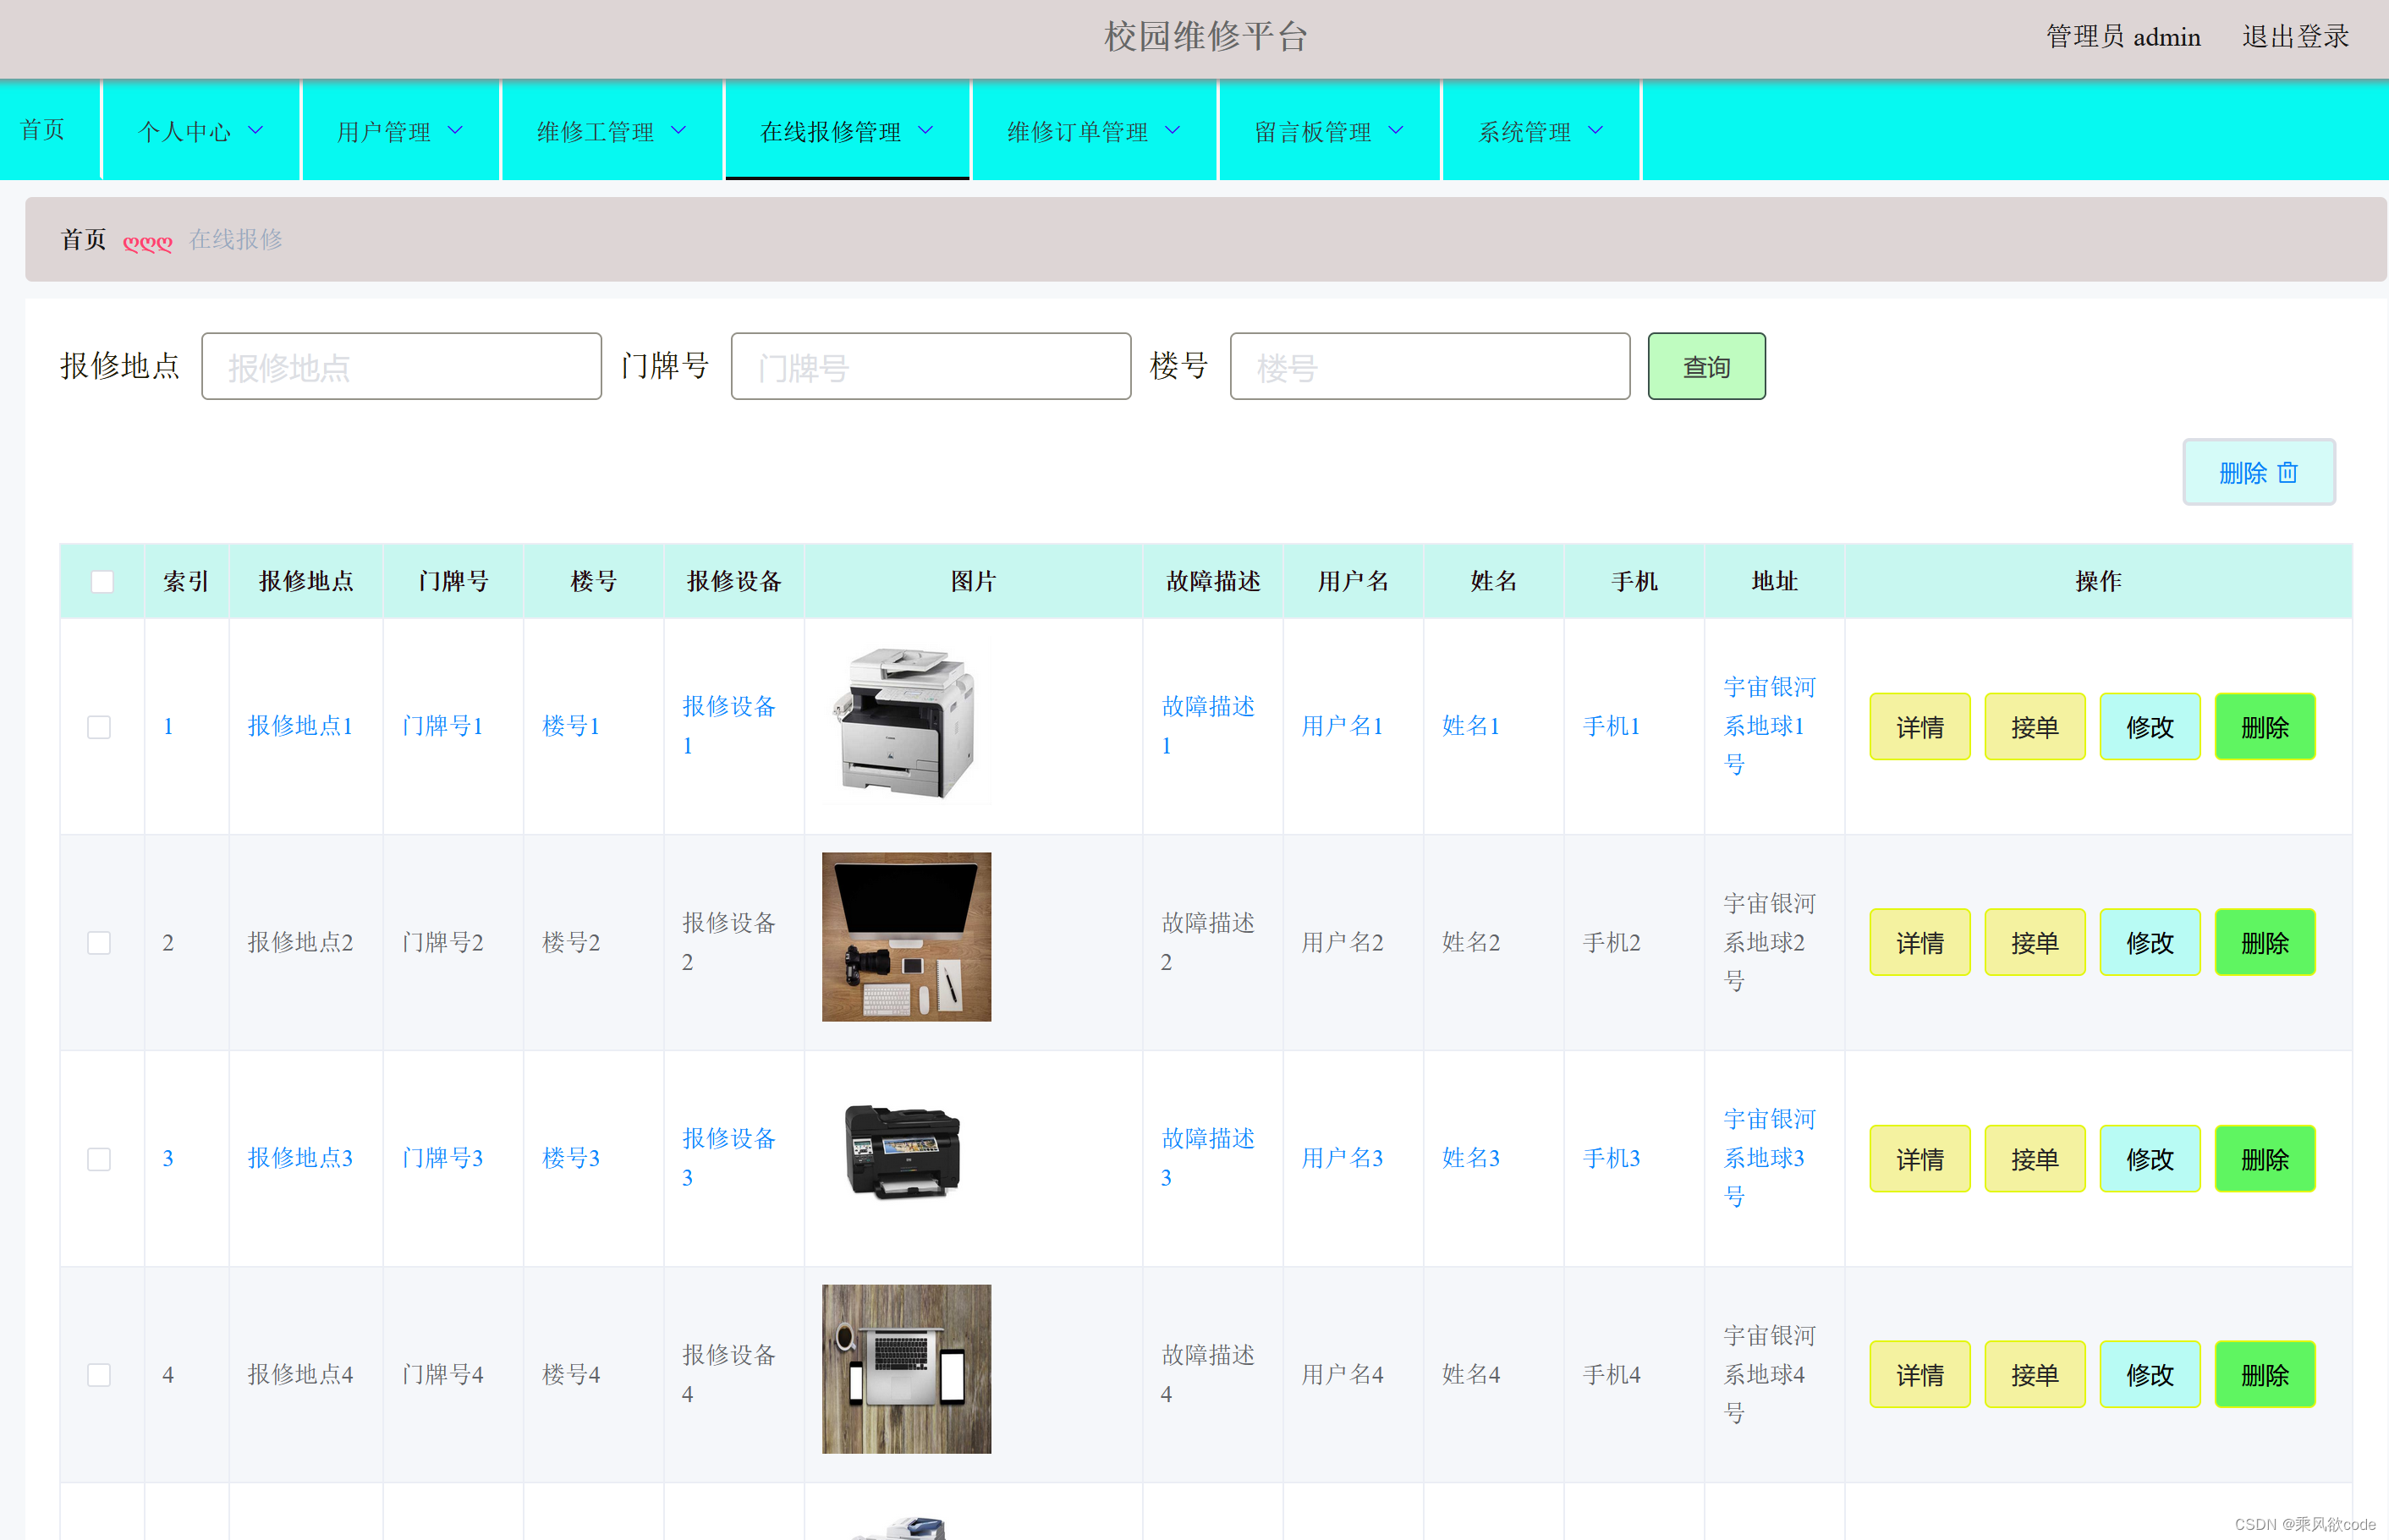Check the checkbox for row 3
2389x1540 pixels.
pos(99,1159)
